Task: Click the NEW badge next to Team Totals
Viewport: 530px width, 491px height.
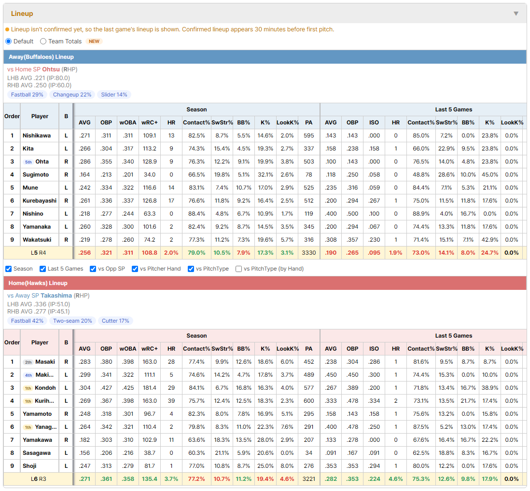Action: coord(94,41)
